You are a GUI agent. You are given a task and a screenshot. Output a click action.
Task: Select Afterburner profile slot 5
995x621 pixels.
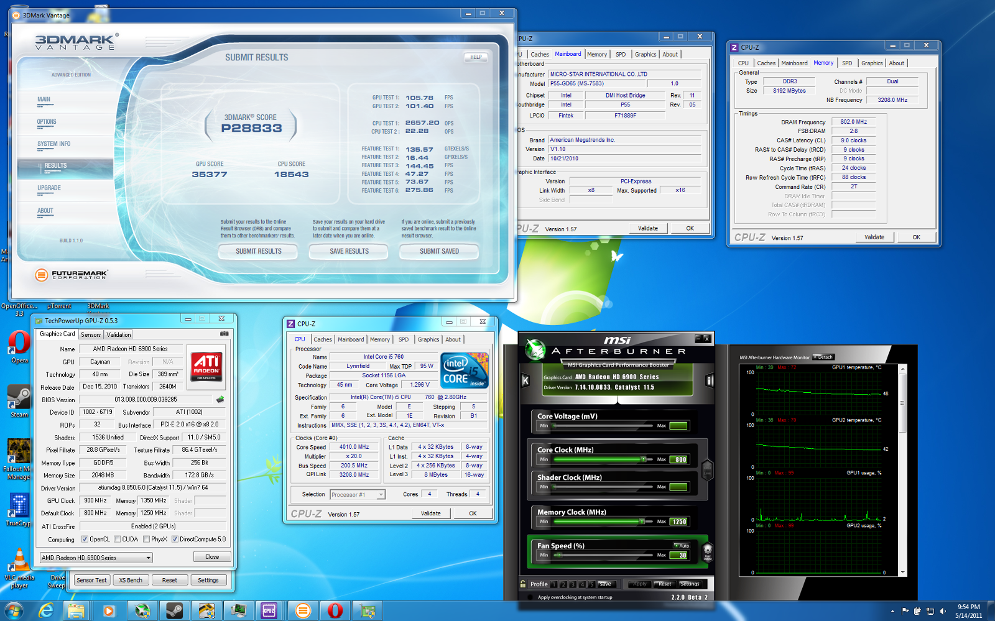pos(591,584)
